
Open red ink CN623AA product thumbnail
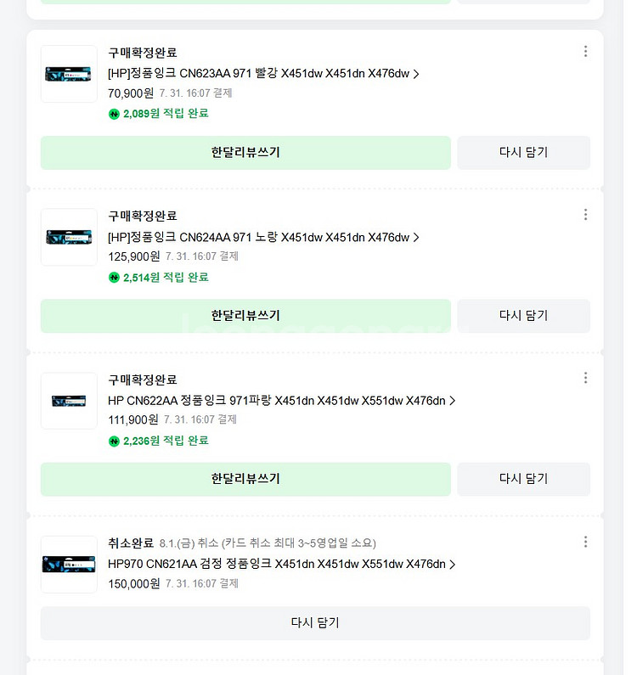tap(69, 74)
